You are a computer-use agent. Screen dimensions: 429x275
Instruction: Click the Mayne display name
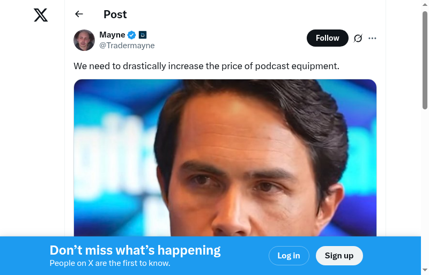[x=112, y=35]
